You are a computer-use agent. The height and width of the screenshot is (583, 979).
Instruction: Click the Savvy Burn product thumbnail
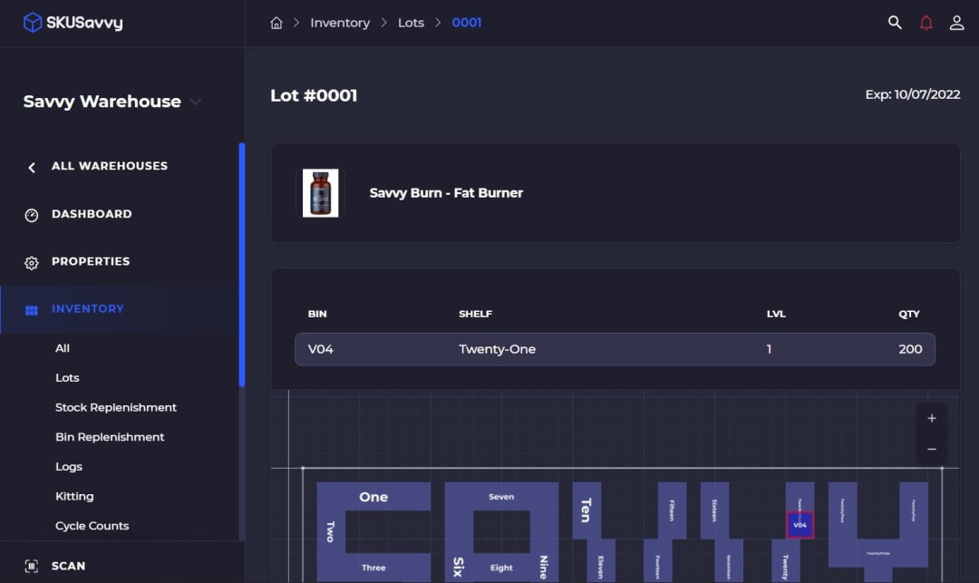click(x=320, y=193)
